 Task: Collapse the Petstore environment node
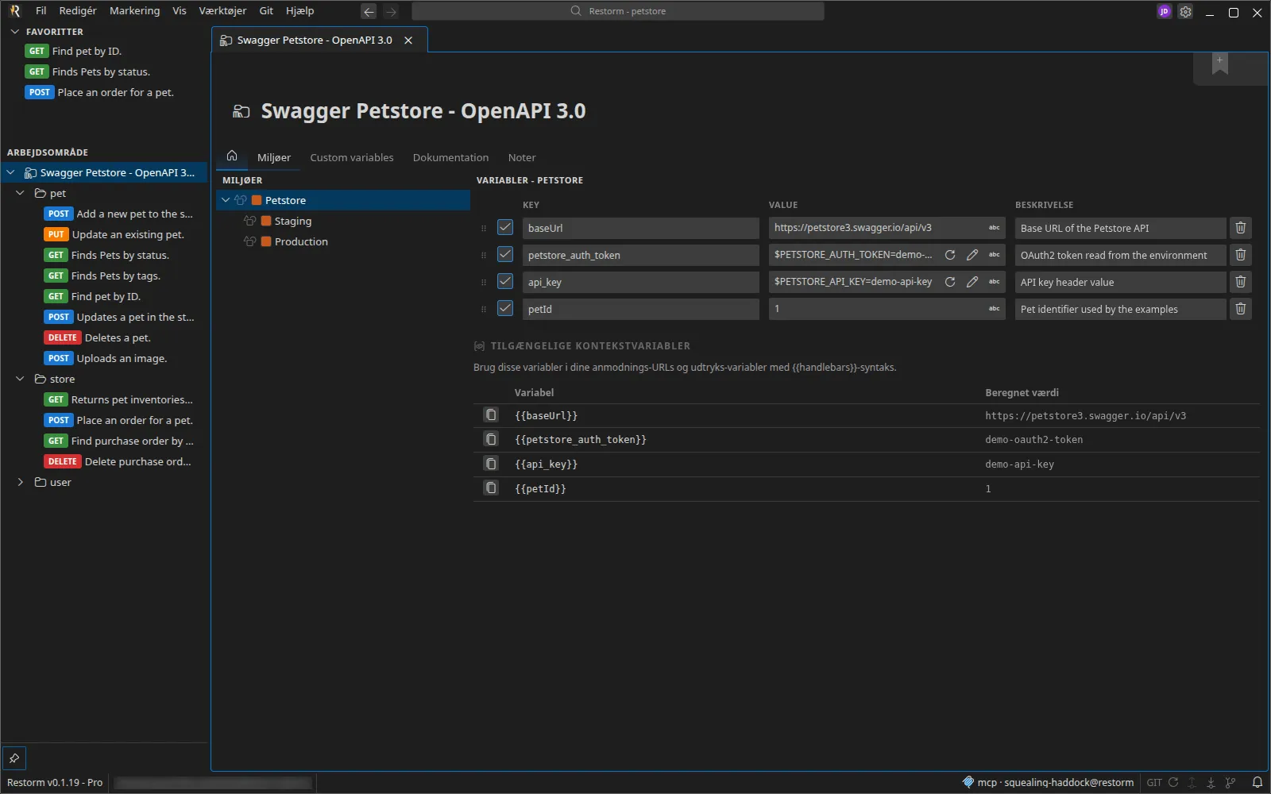pos(226,200)
